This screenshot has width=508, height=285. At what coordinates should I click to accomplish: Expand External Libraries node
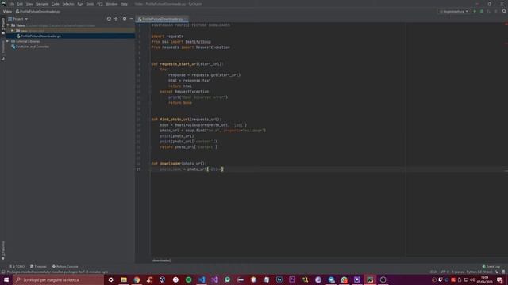(8, 41)
